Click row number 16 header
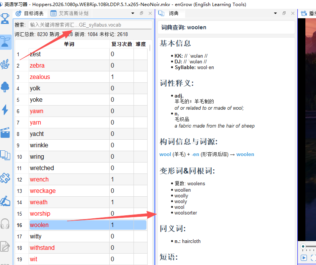The width and height of the screenshot is (316, 265). [x=22, y=225]
